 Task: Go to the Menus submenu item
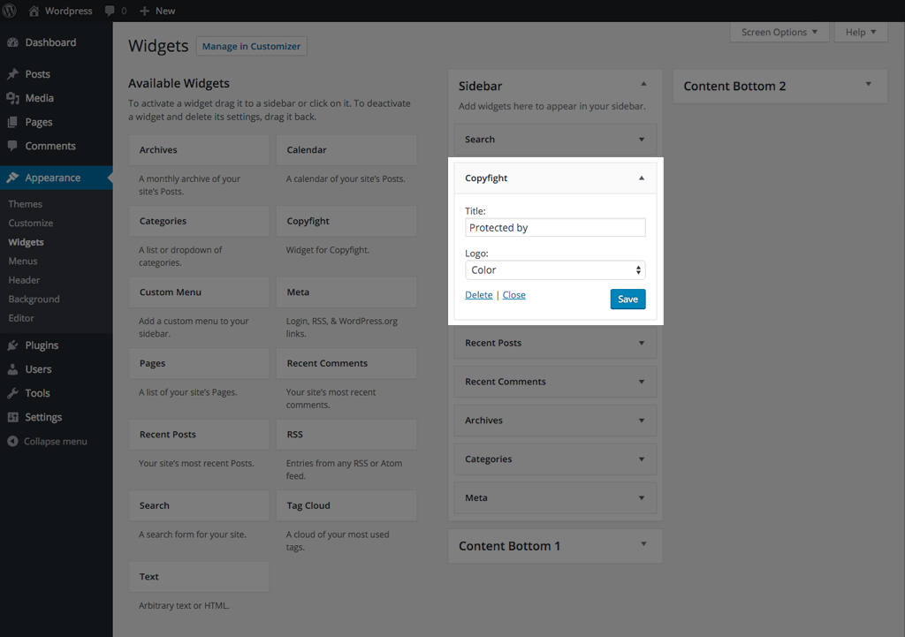tap(23, 261)
